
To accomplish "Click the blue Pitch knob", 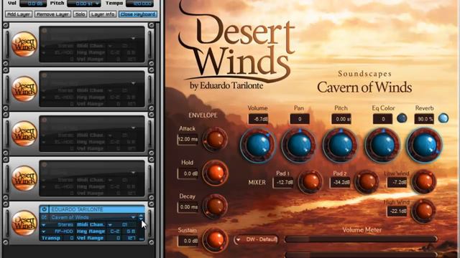I will coord(340,145).
